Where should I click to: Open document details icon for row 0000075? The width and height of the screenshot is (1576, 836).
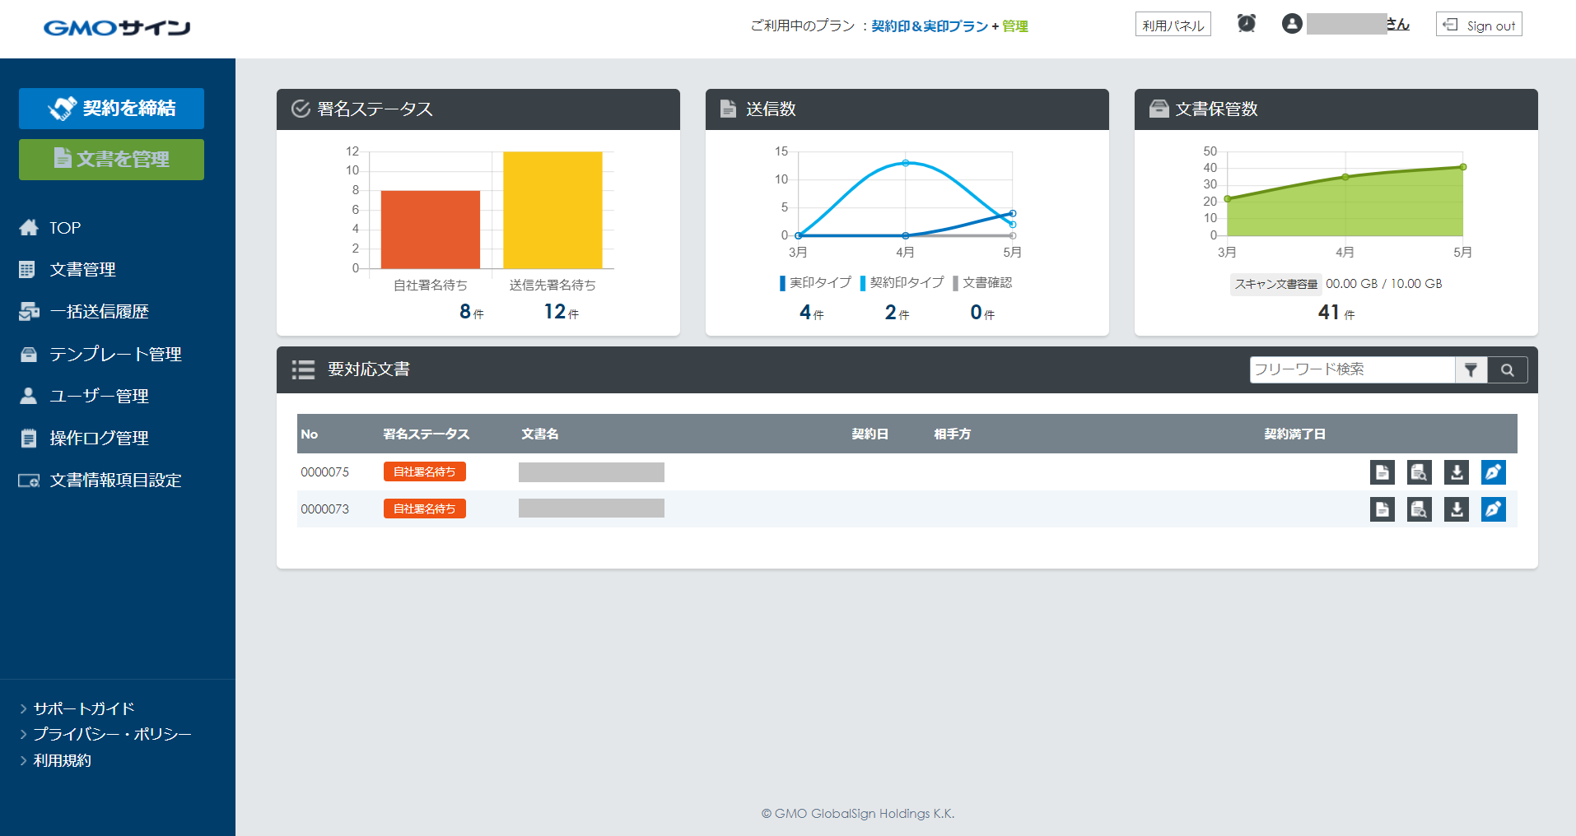point(1382,472)
